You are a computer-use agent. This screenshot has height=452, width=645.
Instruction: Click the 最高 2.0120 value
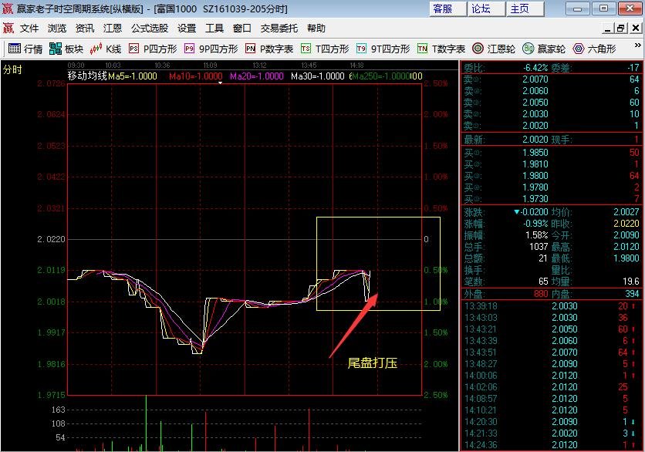click(x=626, y=246)
